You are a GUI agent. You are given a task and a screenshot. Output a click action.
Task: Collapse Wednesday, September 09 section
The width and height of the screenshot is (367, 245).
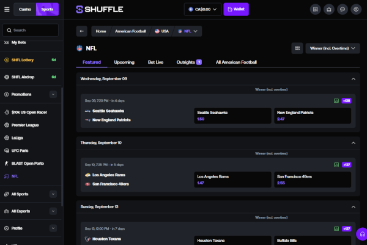tap(354, 79)
